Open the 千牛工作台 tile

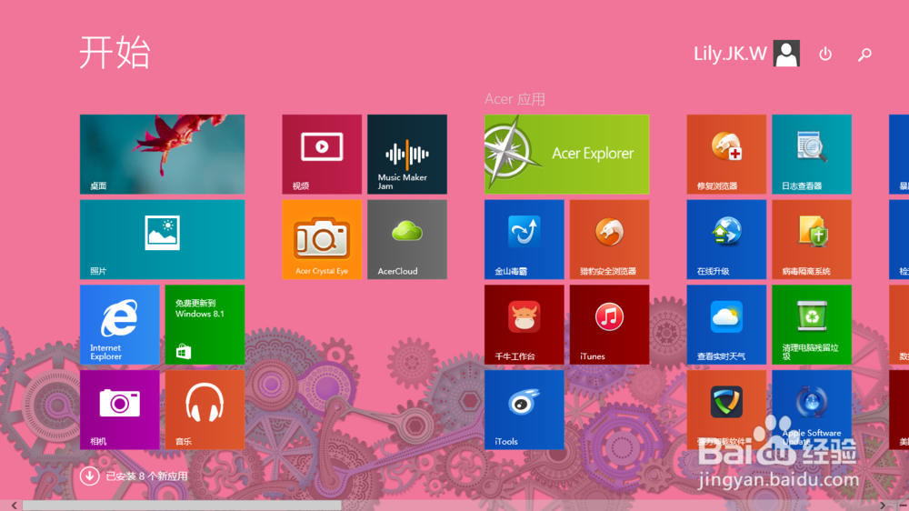(524, 325)
